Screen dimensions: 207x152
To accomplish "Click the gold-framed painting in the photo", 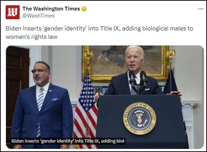I will 125,63.
